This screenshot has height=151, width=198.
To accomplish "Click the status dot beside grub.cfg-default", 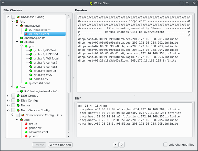I will (x=31, y=71).
